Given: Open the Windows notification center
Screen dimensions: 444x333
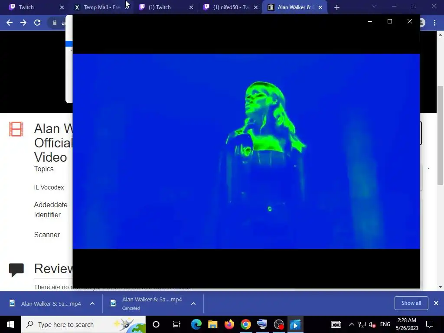Looking at the screenshot, I should 430,324.
